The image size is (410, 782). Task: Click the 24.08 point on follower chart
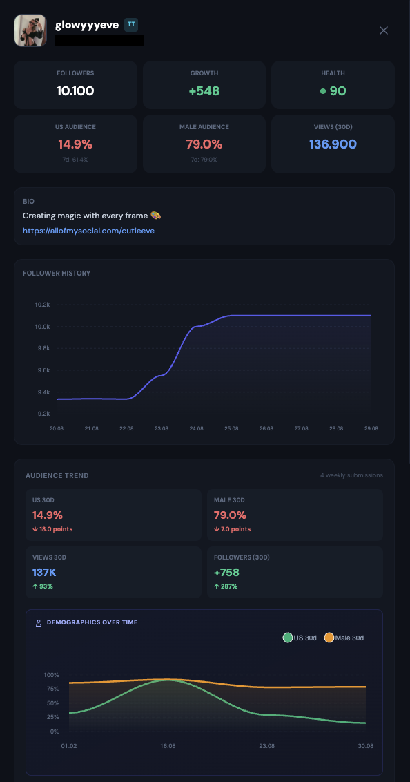196,326
